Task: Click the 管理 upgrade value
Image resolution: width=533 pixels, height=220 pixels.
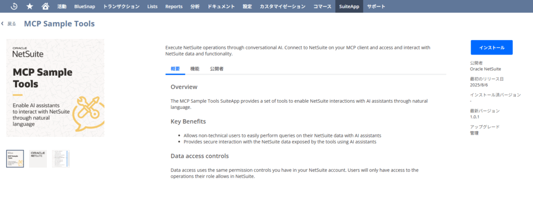Action: (x=474, y=133)
